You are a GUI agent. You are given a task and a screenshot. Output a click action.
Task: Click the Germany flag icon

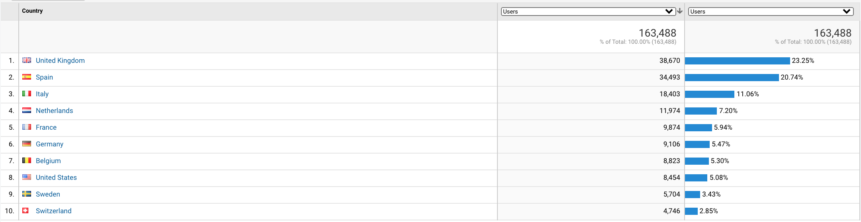[27, 144]
